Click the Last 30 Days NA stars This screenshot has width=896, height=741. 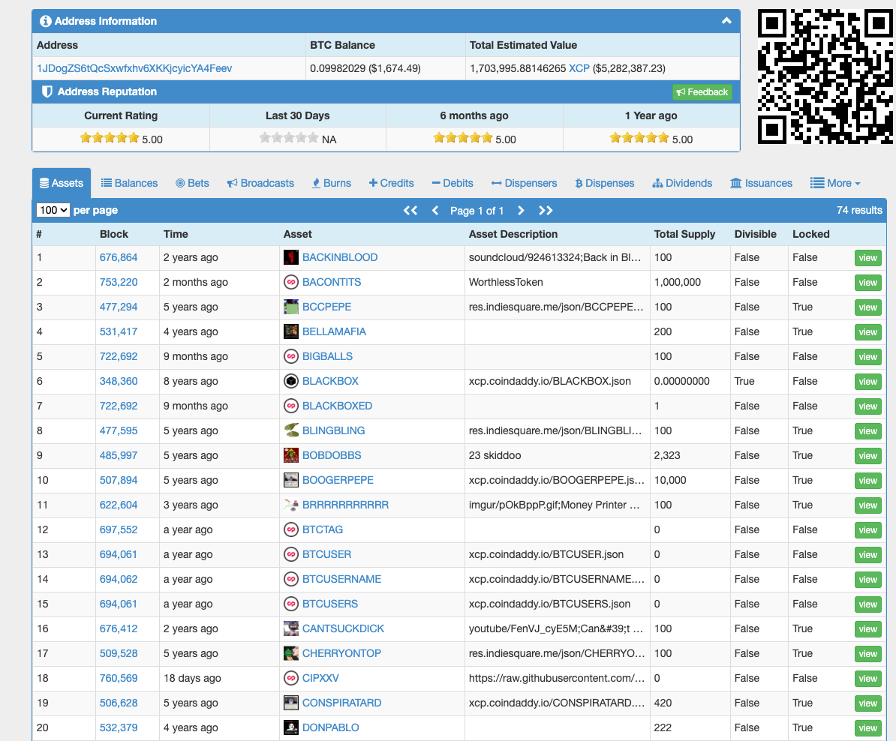pos(289,138)
